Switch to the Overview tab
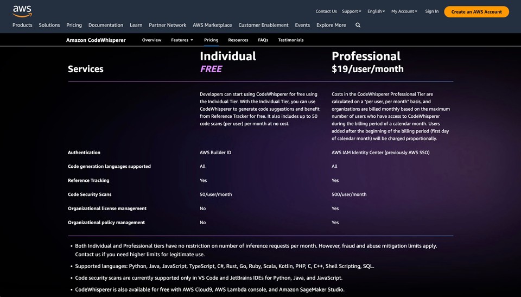The width and height of the screenshot is (521, 297). coord(151,40)
